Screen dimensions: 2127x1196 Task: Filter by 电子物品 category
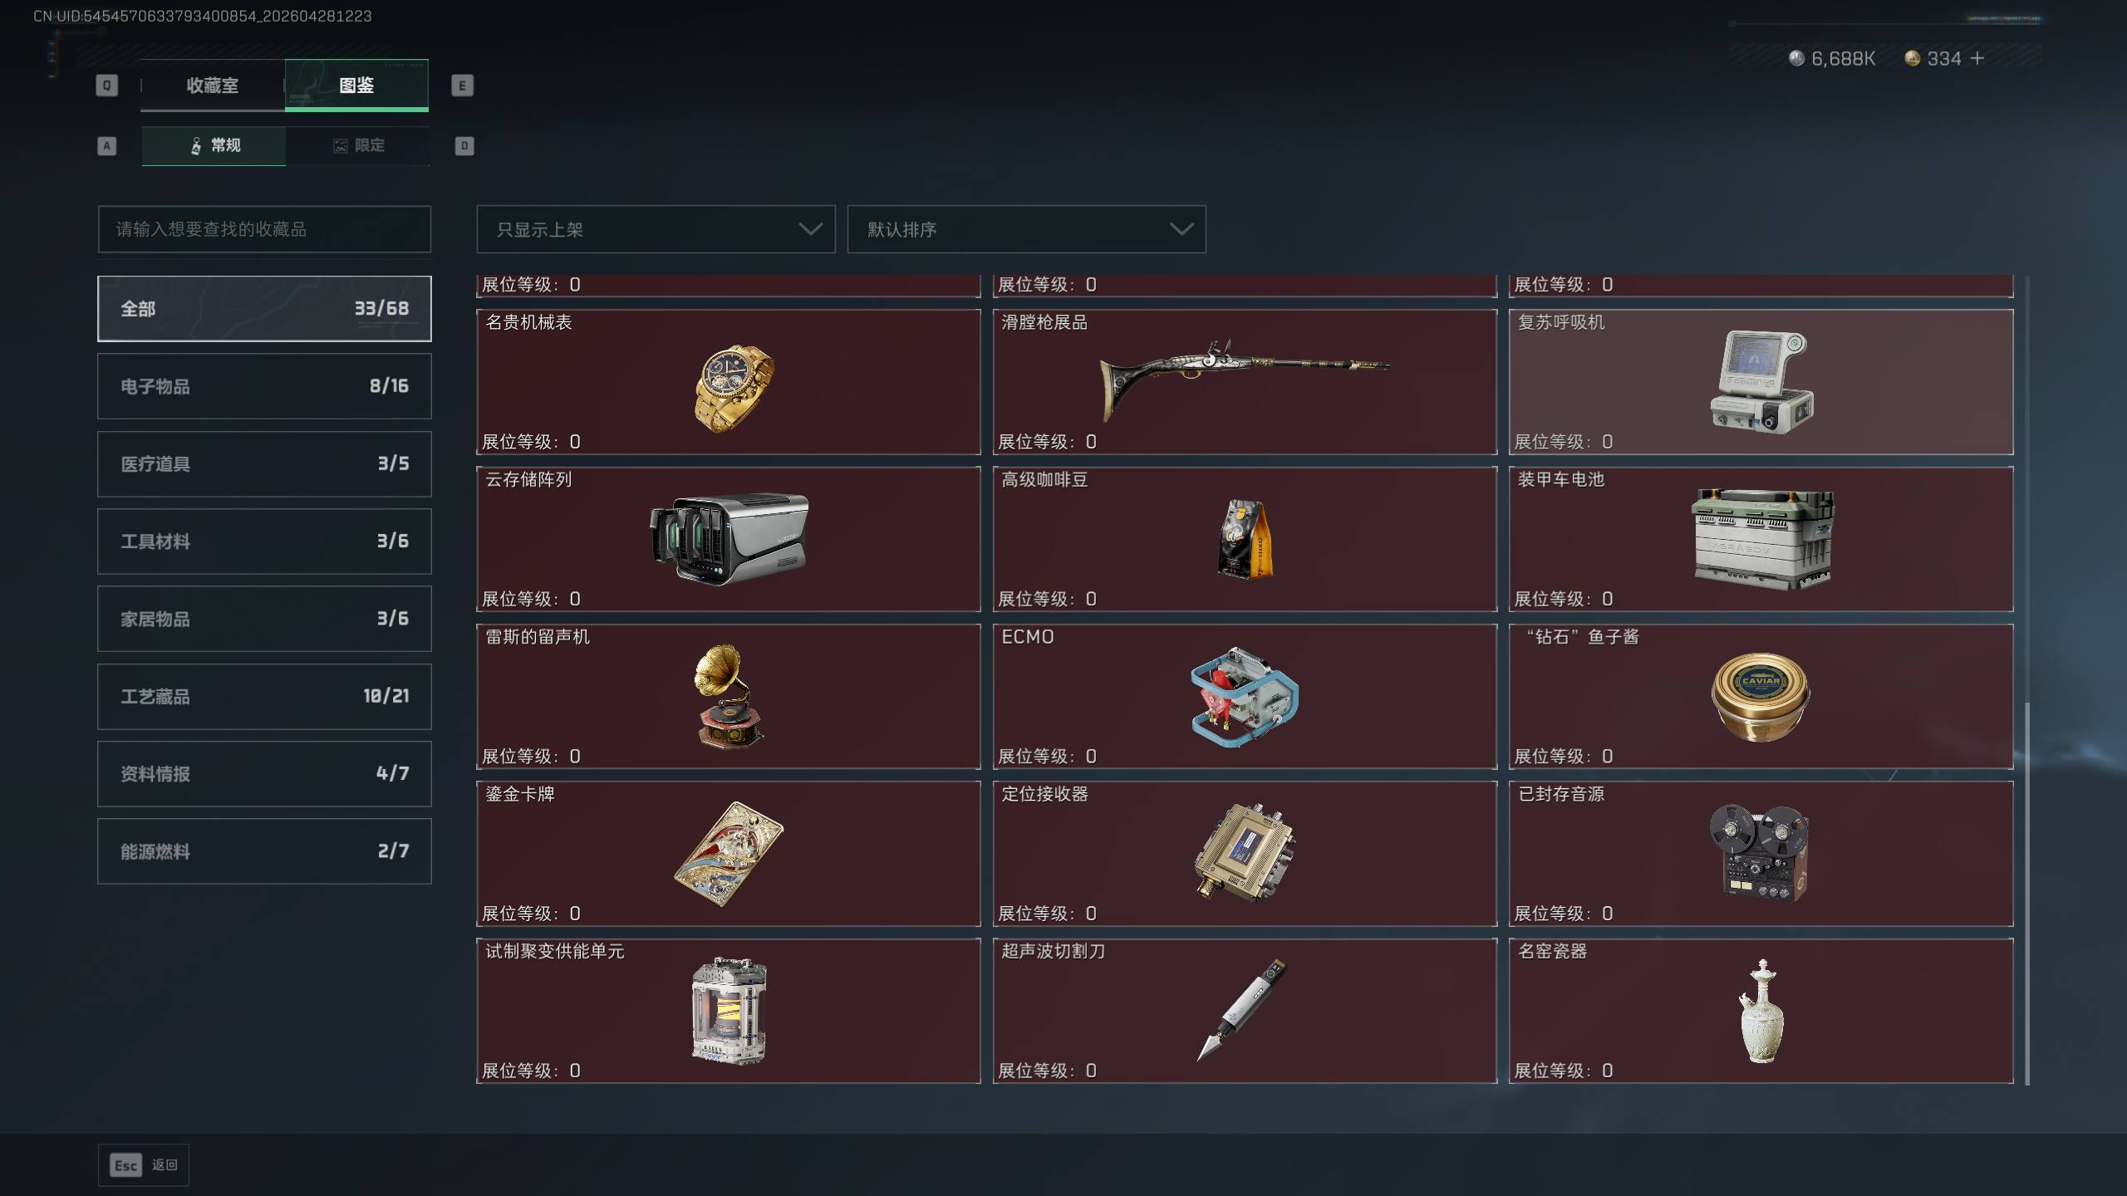click(264, 386)
